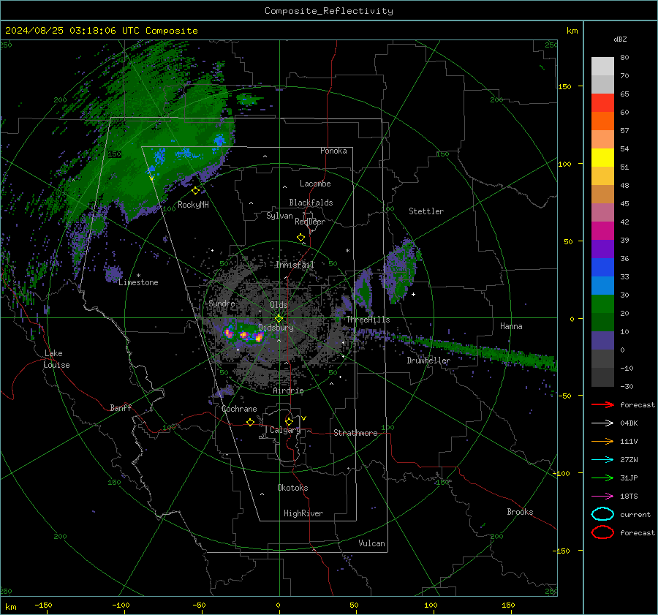Click the Banff label
This screenshot has height=615, width=658.
coord(121,407)
